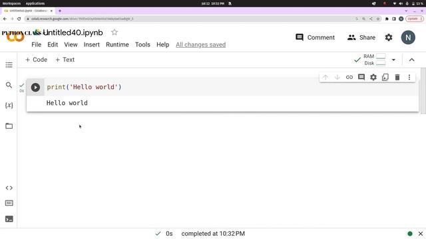This screenshot has width=426, height=239.
Task: Open the Help menu
Action: 162,44
